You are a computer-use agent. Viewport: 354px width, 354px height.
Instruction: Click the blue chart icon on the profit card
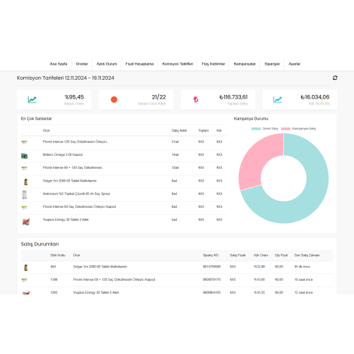click(277, 99)
